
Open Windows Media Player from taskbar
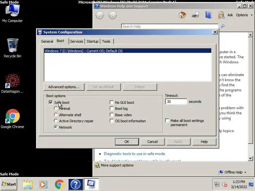click(43, 185)
